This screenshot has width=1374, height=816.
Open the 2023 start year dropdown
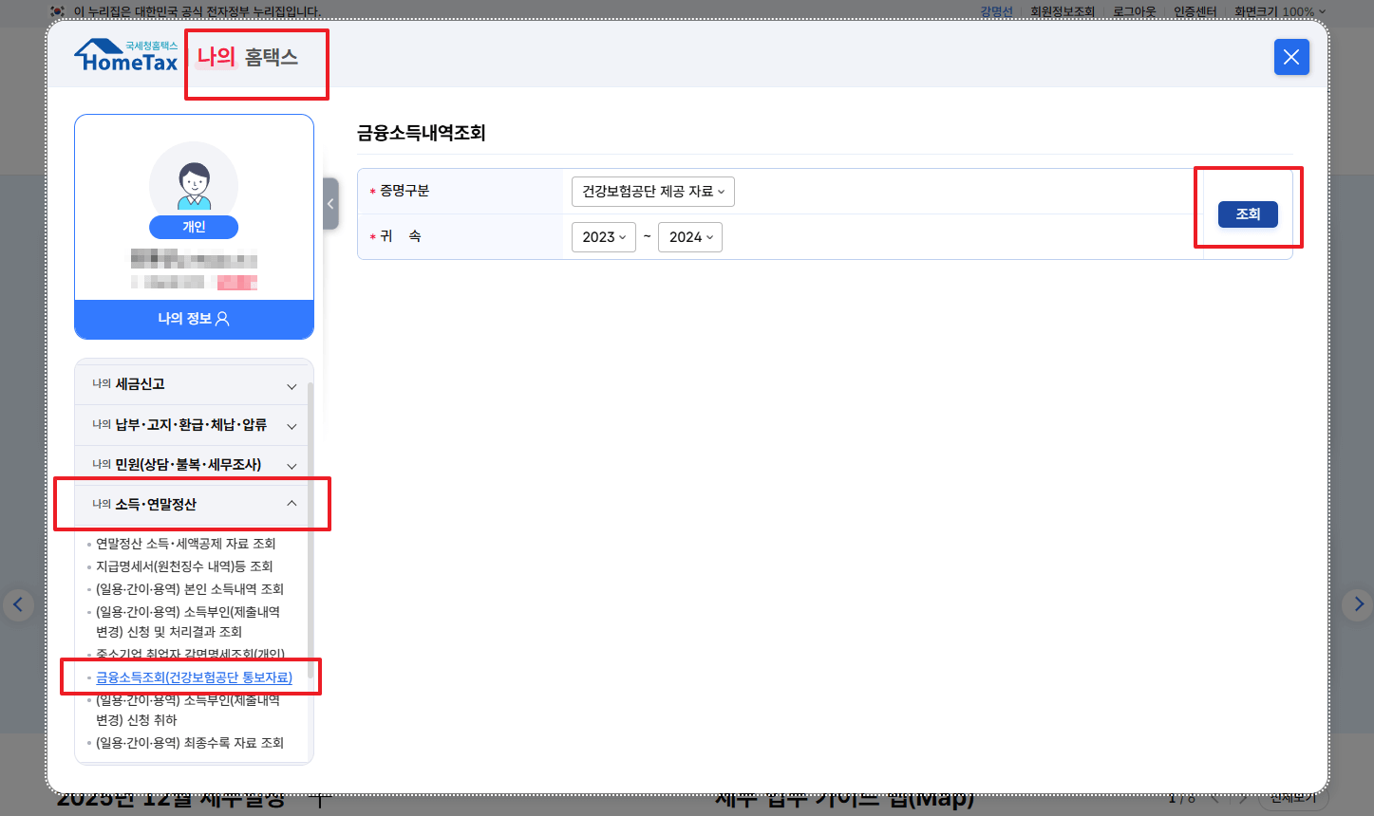click(x=603, y=236)
